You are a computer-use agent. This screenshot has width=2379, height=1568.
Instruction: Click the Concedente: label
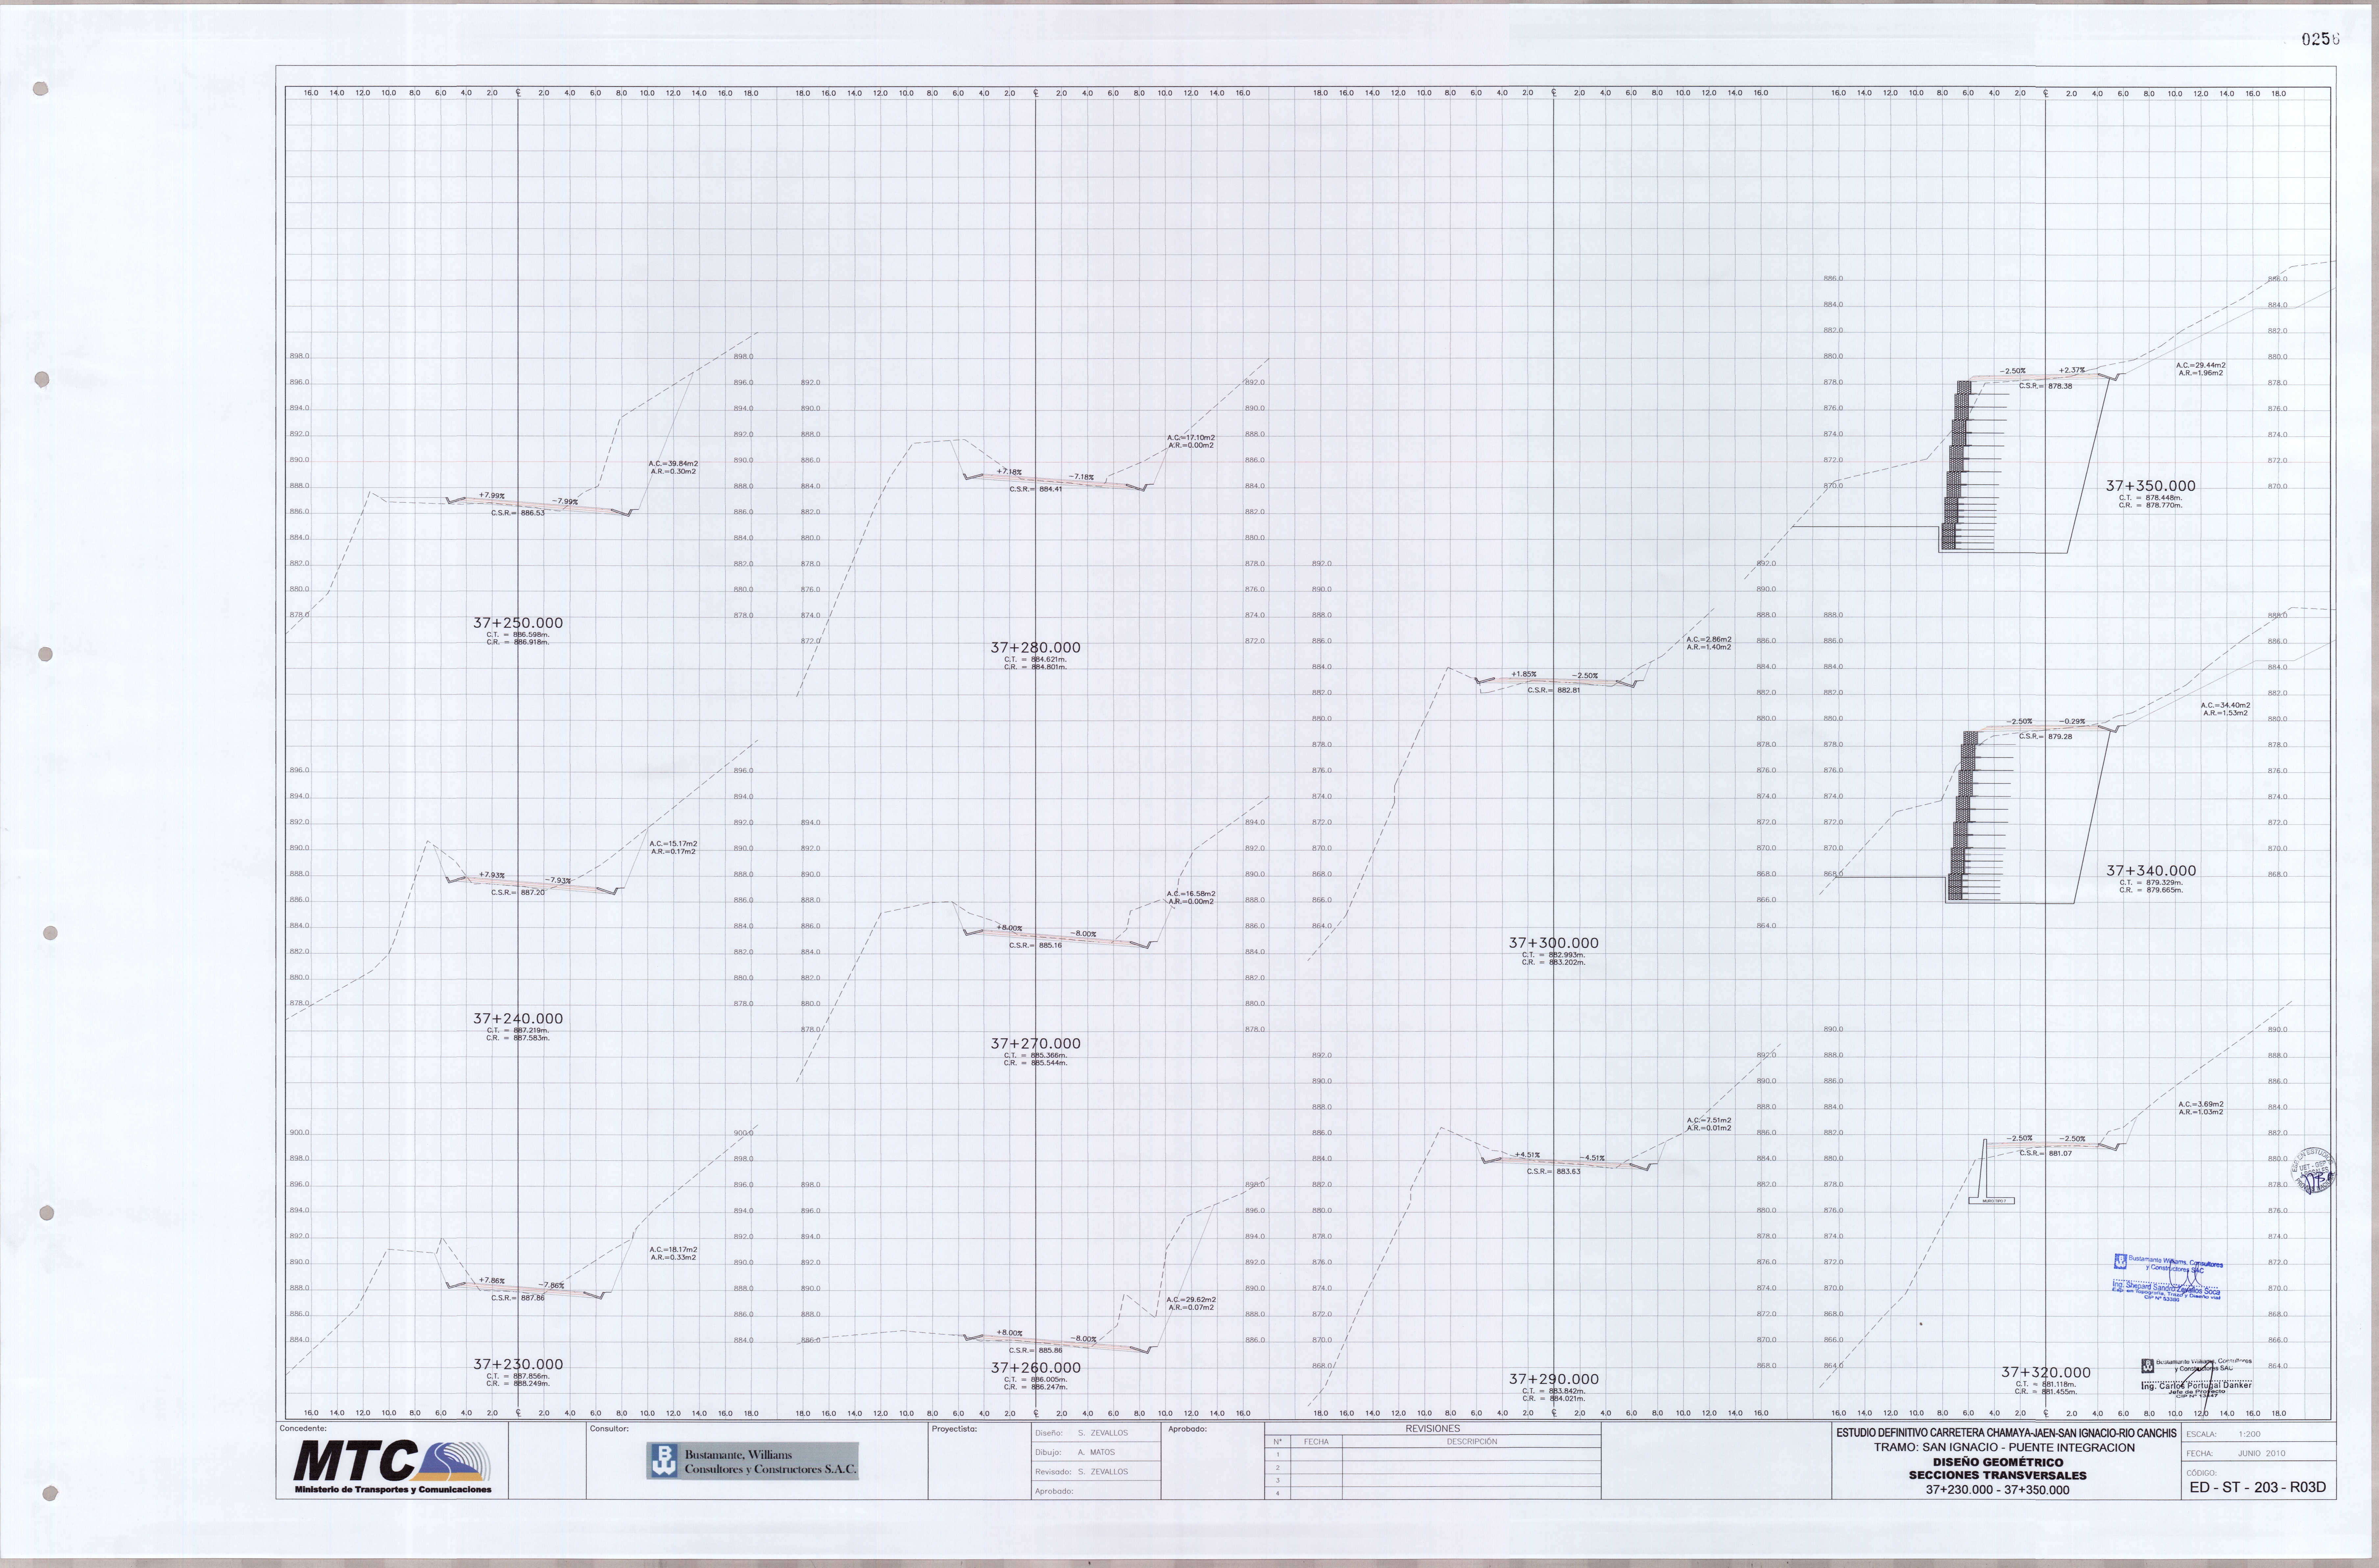303,1429
